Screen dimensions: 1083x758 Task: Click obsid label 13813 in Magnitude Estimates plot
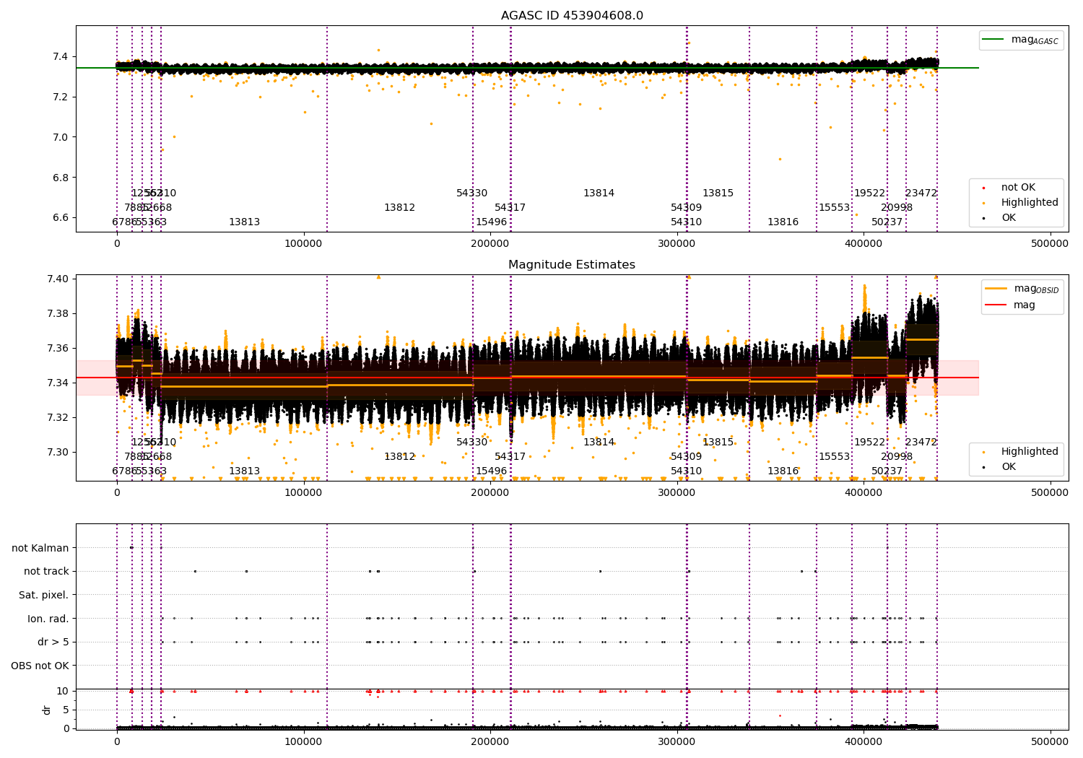tap(244, 471)
